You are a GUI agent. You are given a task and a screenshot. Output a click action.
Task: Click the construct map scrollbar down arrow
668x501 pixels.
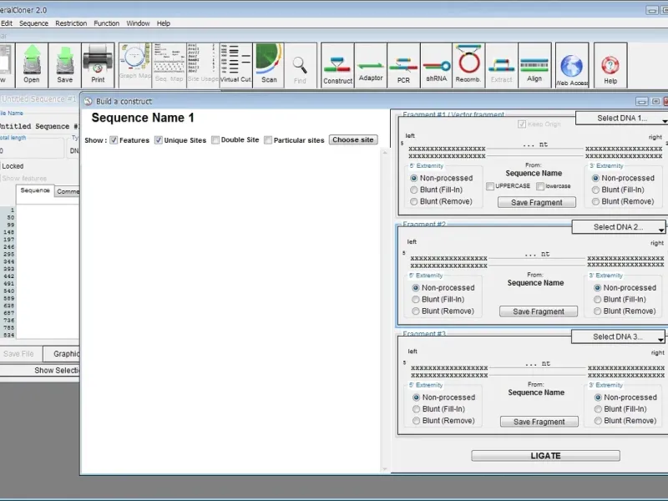coord(385,469)
